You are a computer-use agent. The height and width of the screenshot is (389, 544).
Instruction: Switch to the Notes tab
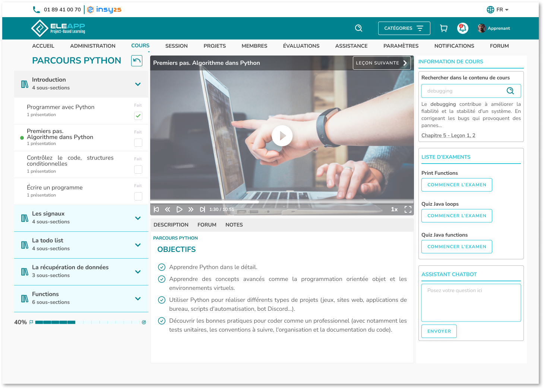coord(234,225)
